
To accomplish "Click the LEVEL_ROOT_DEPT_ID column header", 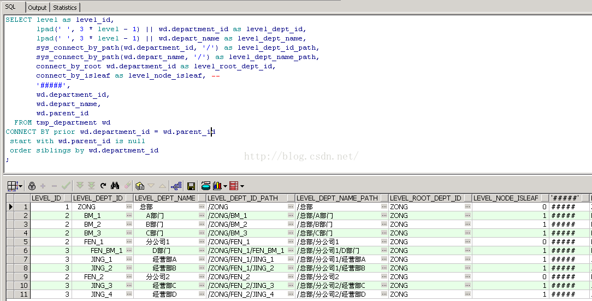I will (430, 198).
